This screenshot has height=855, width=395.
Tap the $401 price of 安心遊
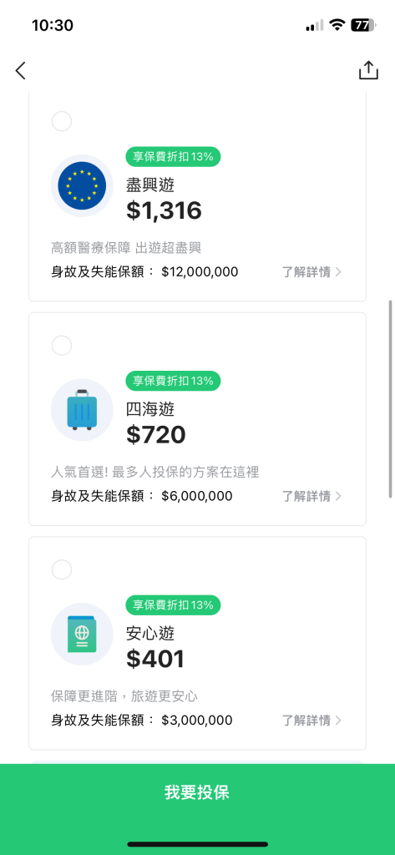[155, 660]
